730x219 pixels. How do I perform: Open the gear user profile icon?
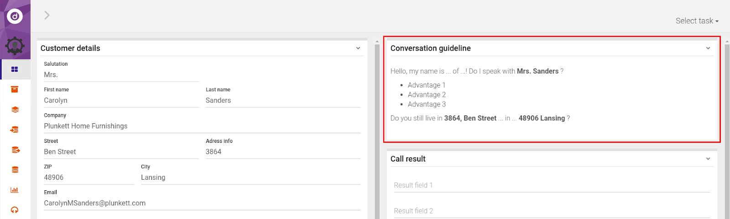[x=15, y=46]
